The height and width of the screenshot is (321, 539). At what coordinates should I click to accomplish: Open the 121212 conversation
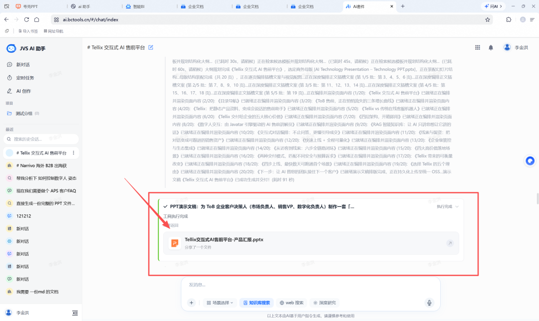click(x=41, y=216)
